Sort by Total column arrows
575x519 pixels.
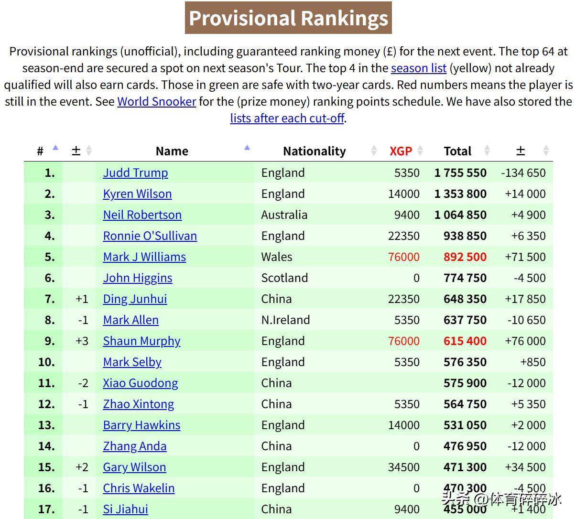[x=487, y=151]
